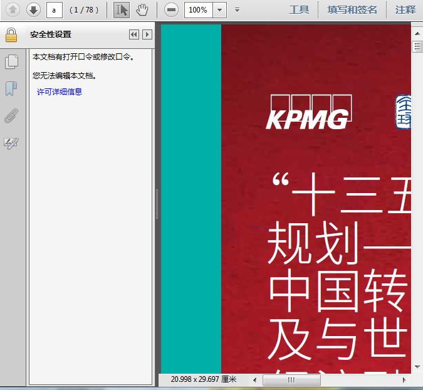
Task: Click the vertical scrollbar up arrow
Action: tap(417, 34)
